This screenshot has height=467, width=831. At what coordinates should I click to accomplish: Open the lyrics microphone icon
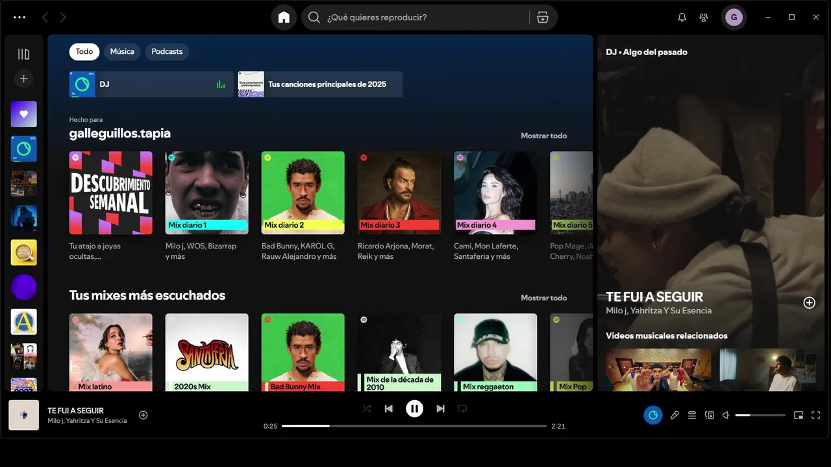click(675, 415)
